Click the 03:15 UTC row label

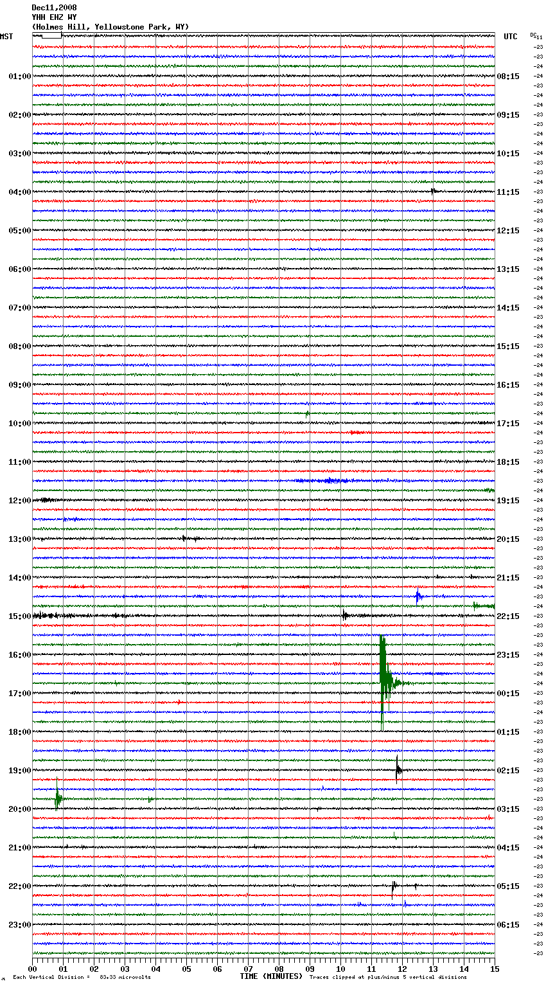coord(508,809)
